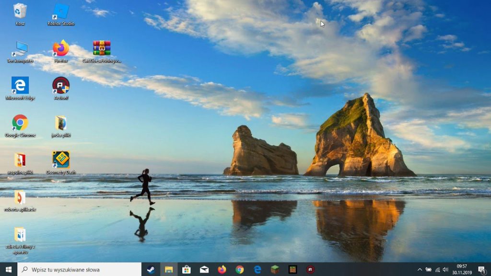Click the taskbar search box
The width and height of the screenshot is (491, 276).
coord(79,269)
